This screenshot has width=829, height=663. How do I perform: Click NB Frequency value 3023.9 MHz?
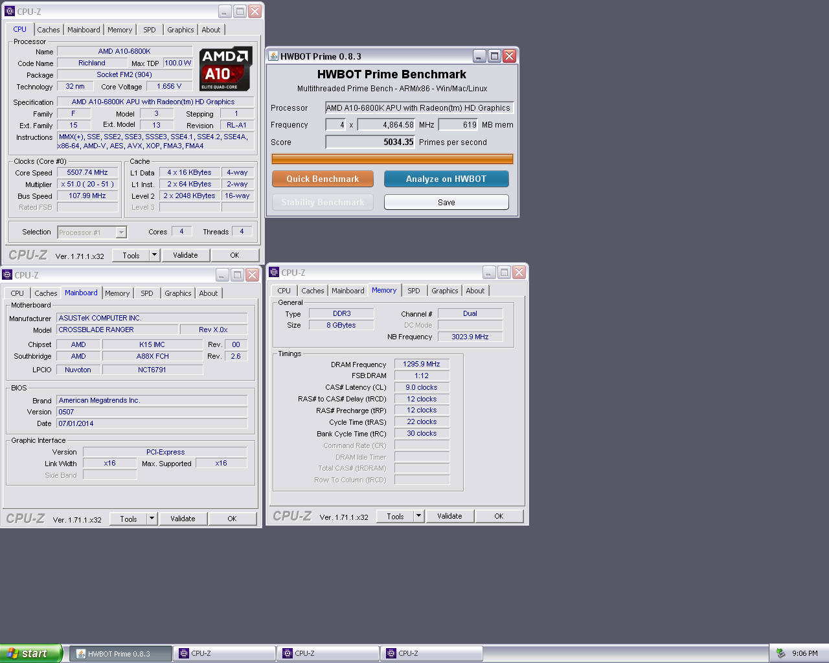tap(470, 337)
